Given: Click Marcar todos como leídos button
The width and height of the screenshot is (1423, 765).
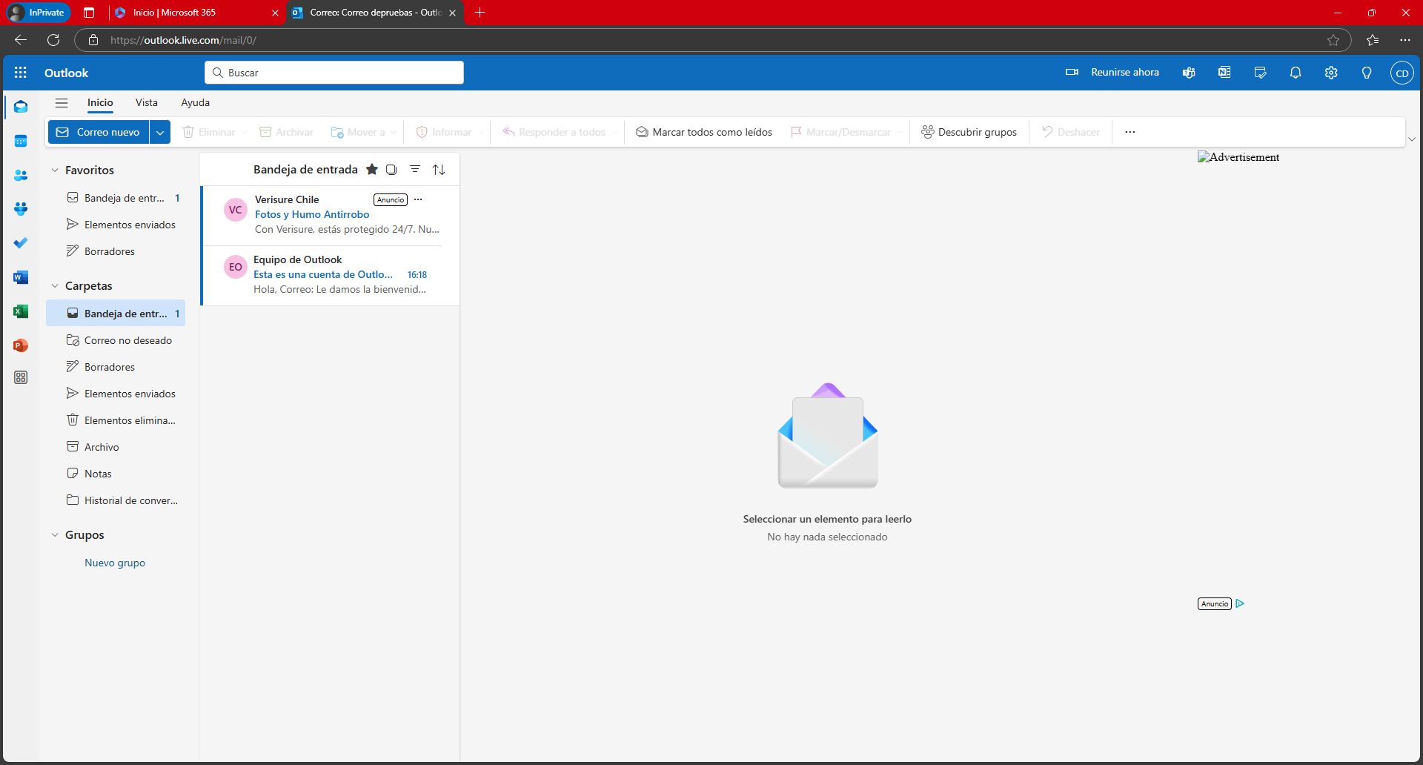Looking at the screenshot, I should (x=703, y=132).
